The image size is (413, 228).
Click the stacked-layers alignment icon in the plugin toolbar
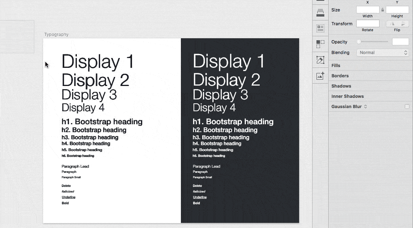(320, 12)
